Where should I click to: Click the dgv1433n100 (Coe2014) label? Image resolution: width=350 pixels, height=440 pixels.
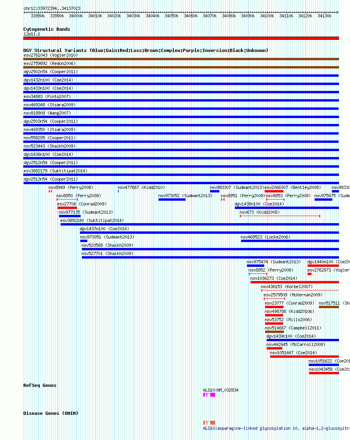point(48,89)
